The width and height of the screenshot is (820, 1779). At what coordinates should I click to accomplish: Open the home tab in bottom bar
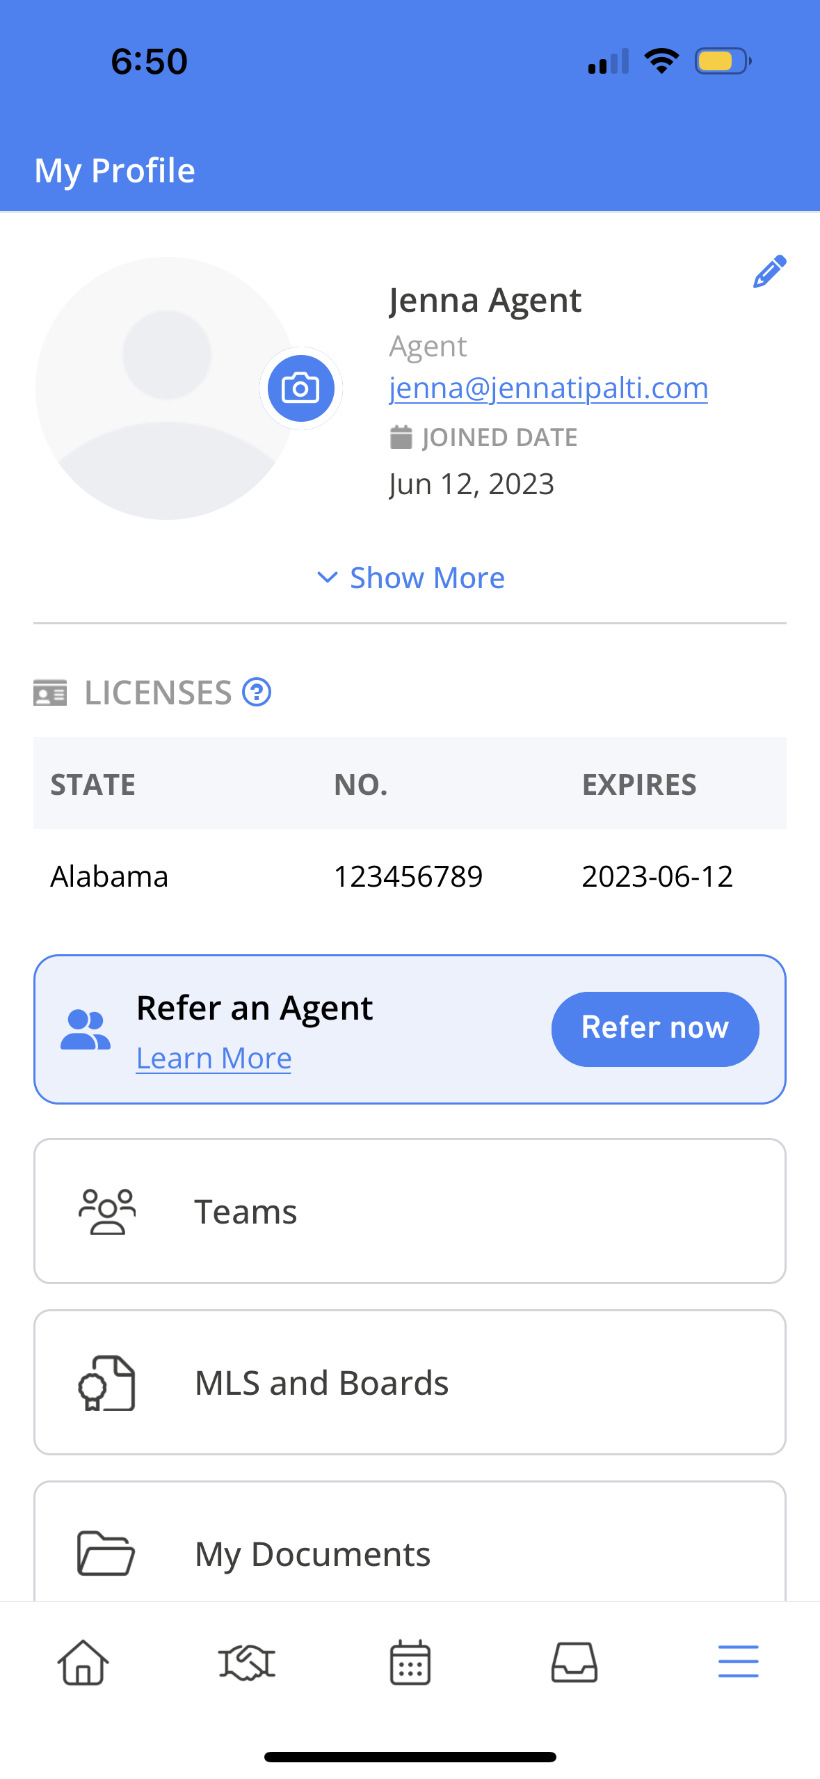pyautogui.click(x=83, y=1662)
